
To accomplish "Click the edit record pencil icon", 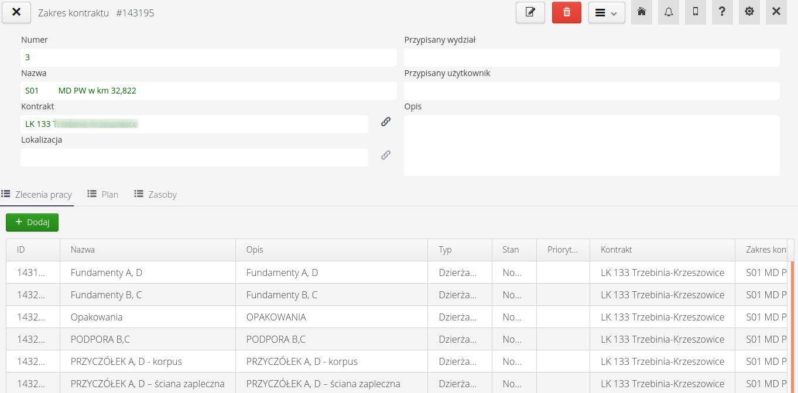I will point(530,12).
